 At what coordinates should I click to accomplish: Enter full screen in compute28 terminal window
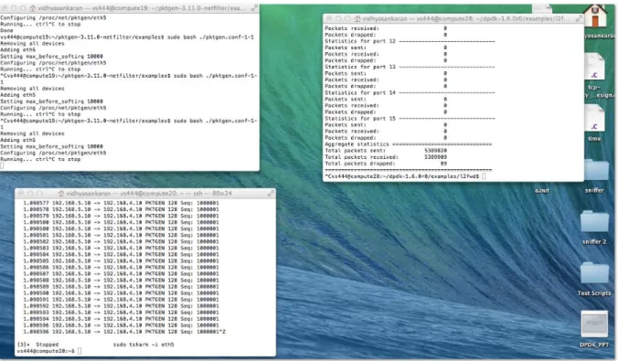[579, 18]
